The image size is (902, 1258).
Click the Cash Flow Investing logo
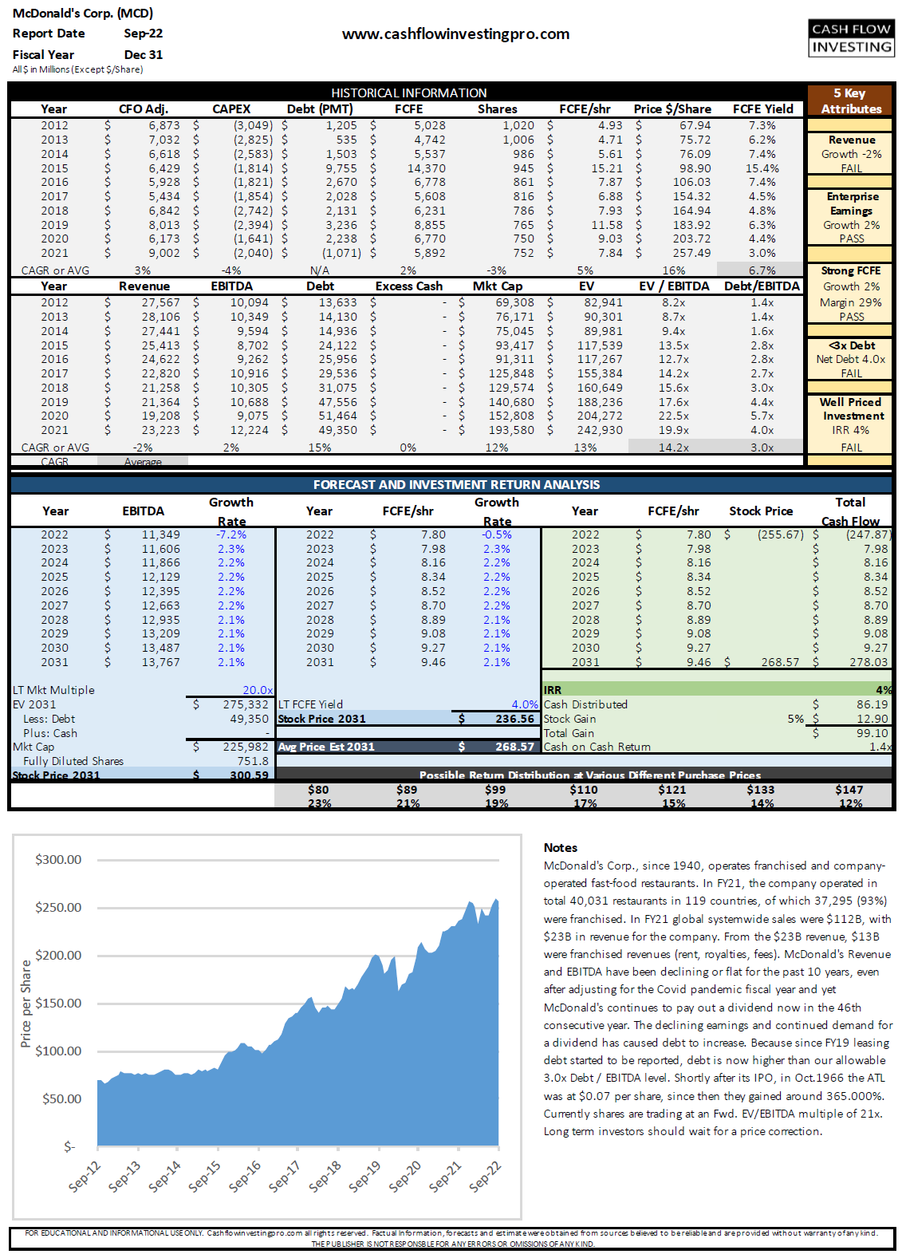click(851, 37)
